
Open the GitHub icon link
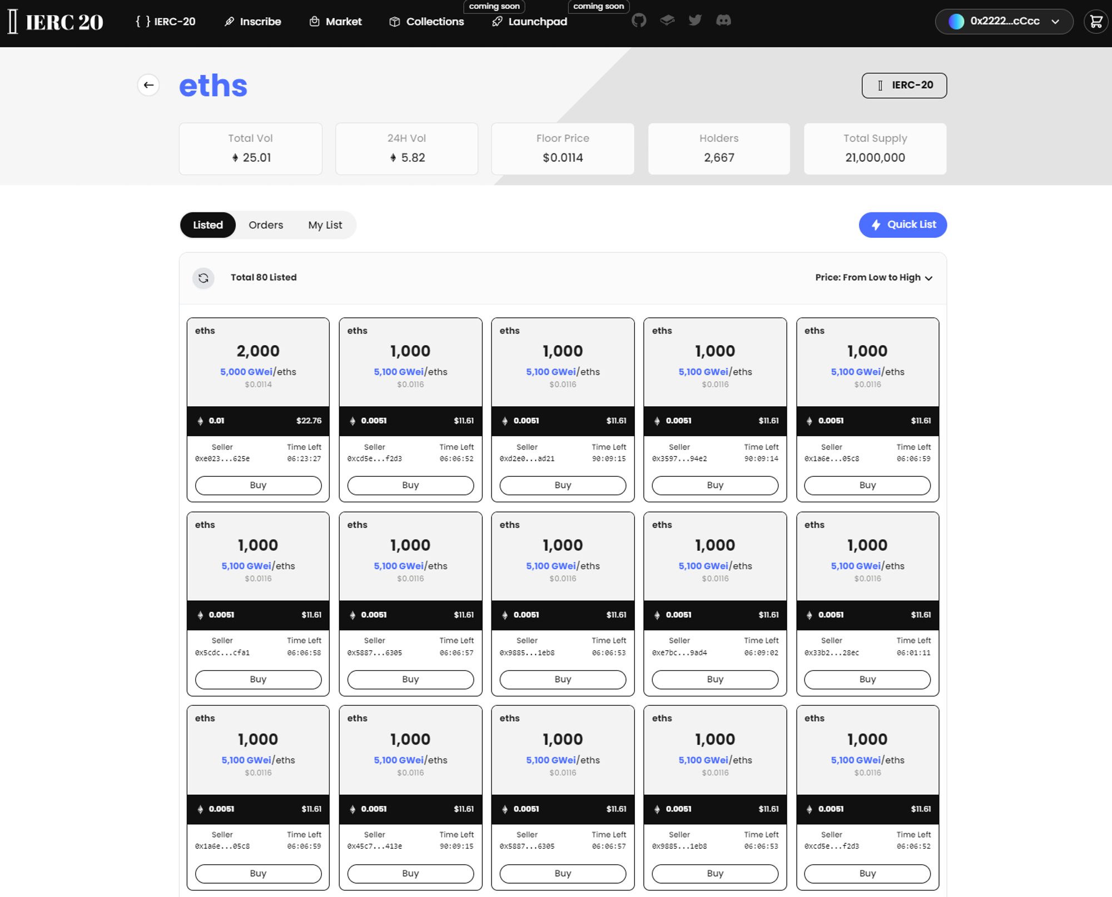639,21
